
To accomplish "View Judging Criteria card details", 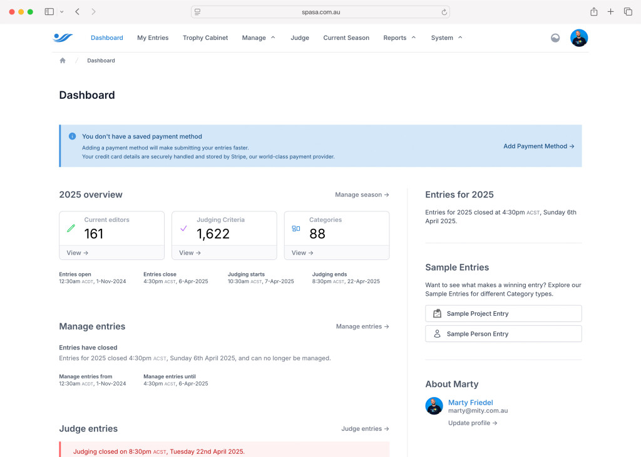I will 190,253.
